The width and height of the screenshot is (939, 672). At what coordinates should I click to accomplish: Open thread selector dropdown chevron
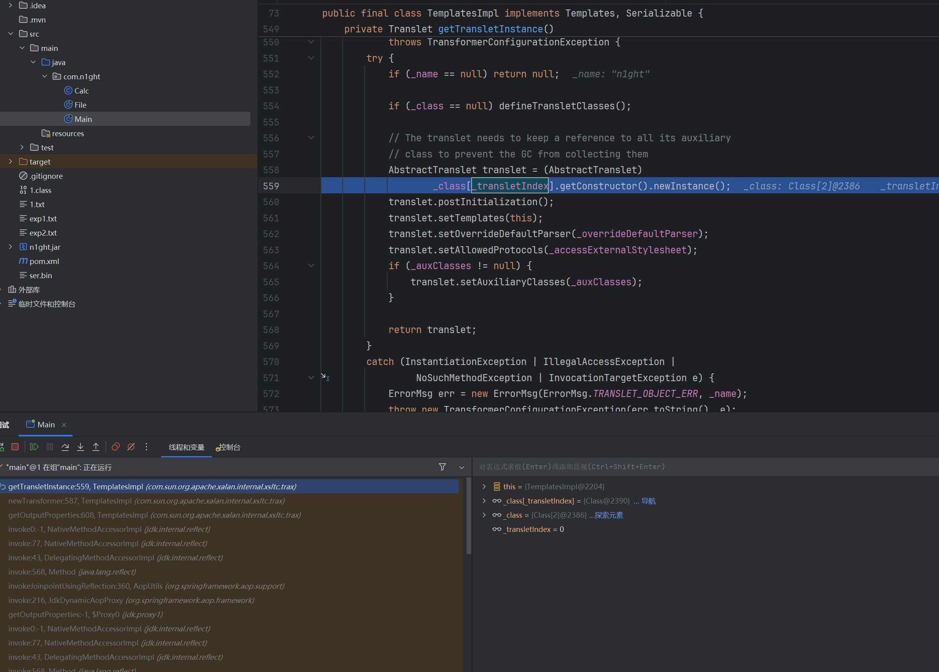(461, 467)
